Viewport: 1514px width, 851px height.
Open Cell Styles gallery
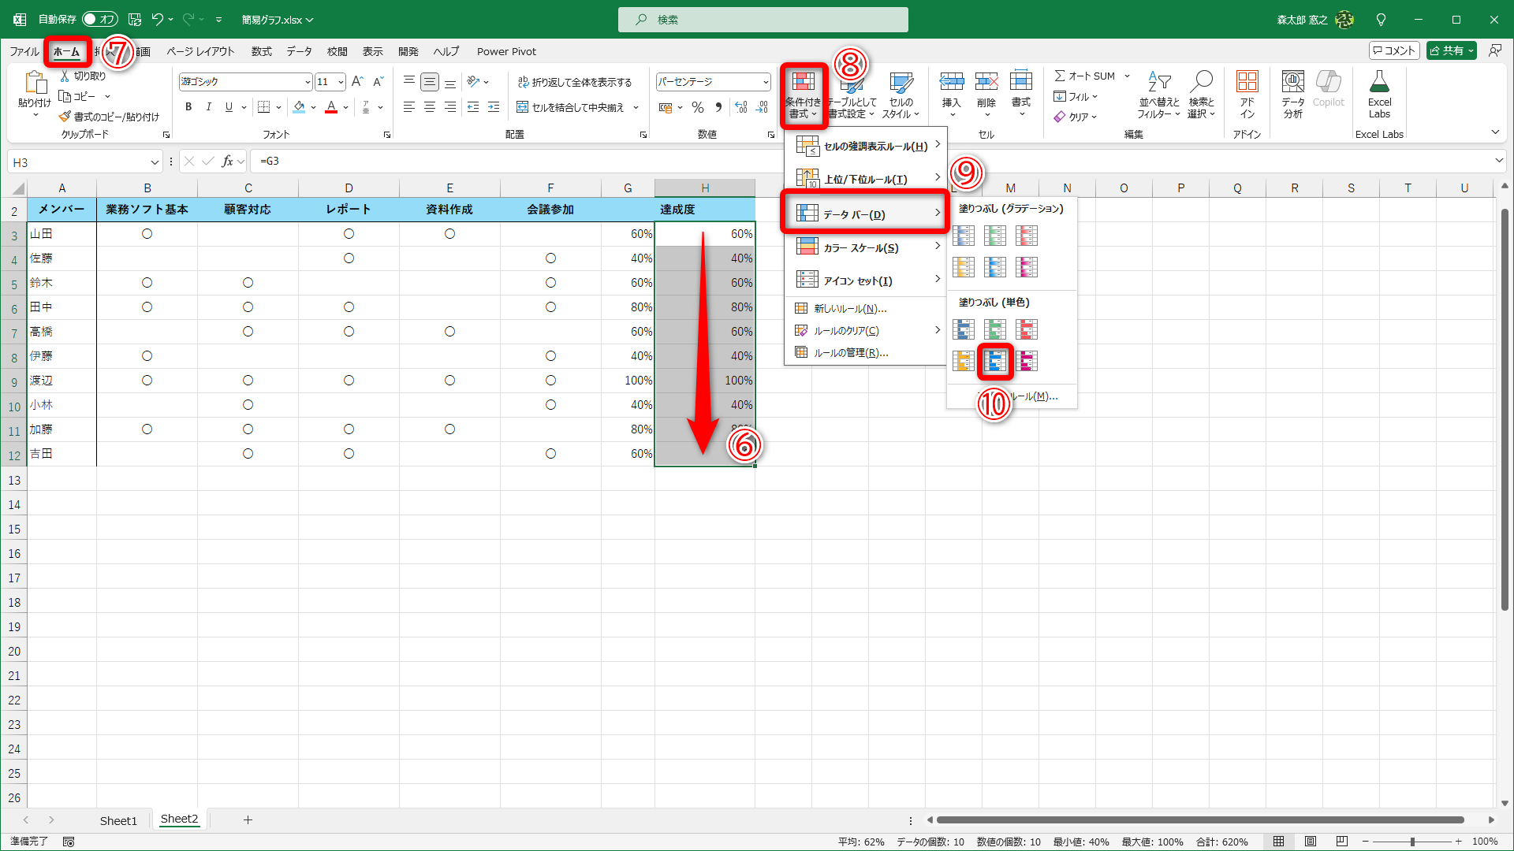[x=901, y=95]
